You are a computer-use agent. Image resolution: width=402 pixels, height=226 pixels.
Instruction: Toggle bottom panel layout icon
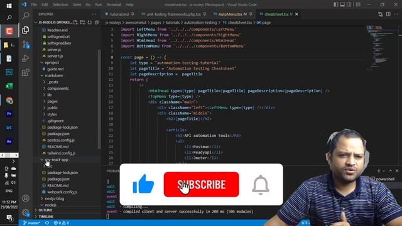(x=342, y=4)
